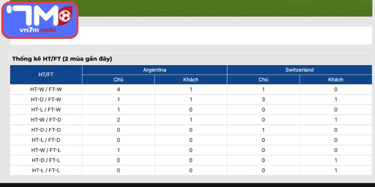The image size is (375, 187).
Task: Click Switzerland Khách value in HT-D / FT-D row
Action: point(336,130)
